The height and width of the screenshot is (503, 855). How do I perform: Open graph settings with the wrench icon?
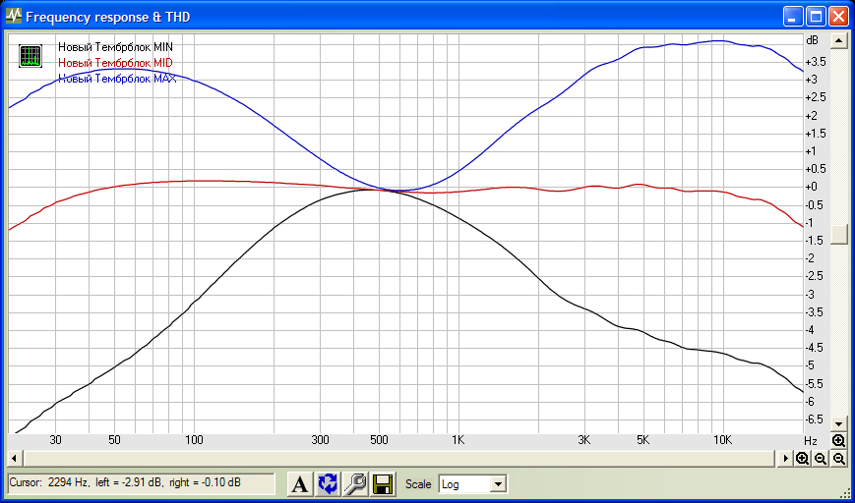click(x=355, y=483)
